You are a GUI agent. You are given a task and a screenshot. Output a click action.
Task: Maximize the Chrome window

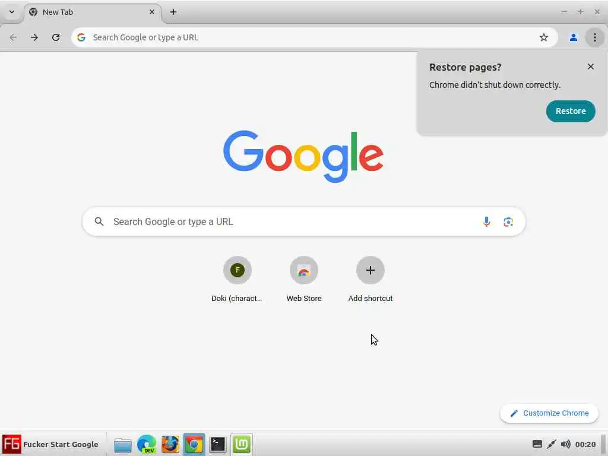581,12
